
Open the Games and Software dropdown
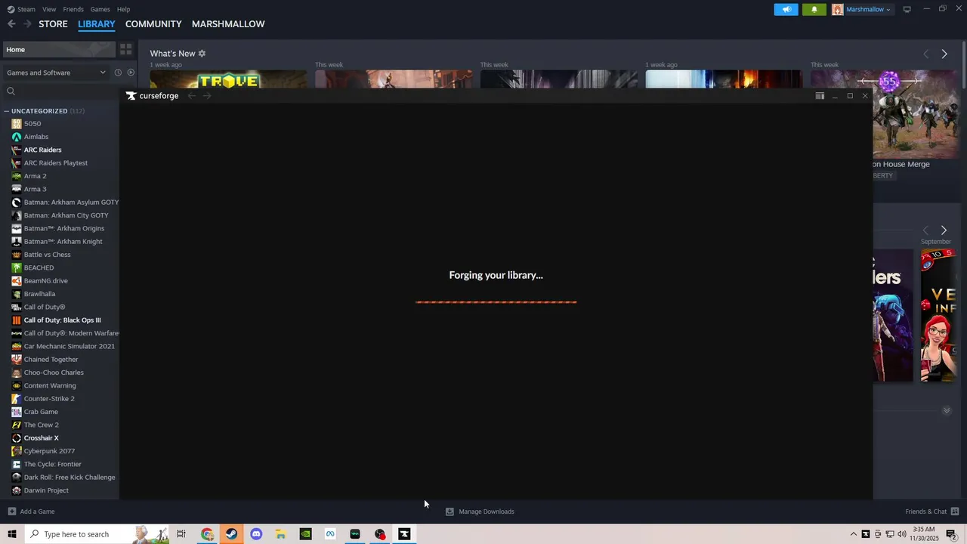(57, 73)
